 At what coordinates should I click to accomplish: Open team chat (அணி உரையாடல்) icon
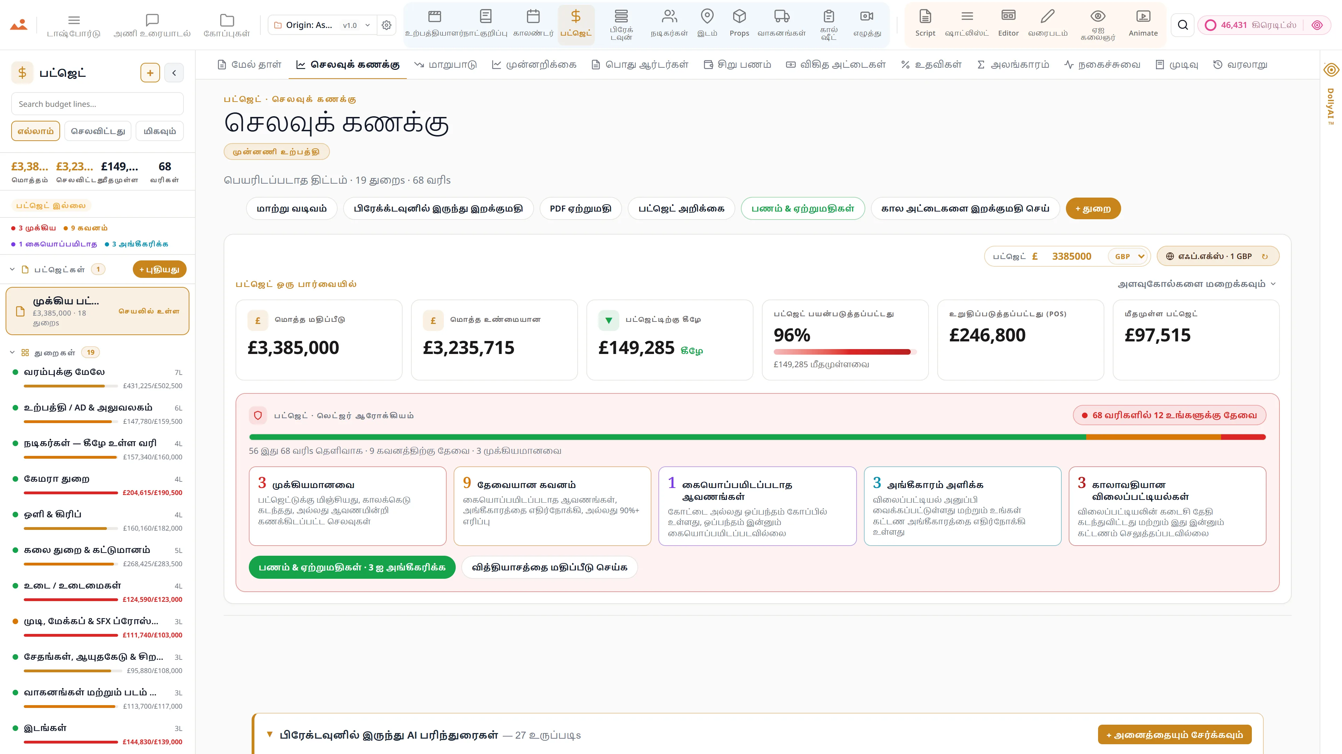click(x=152, y=20)
